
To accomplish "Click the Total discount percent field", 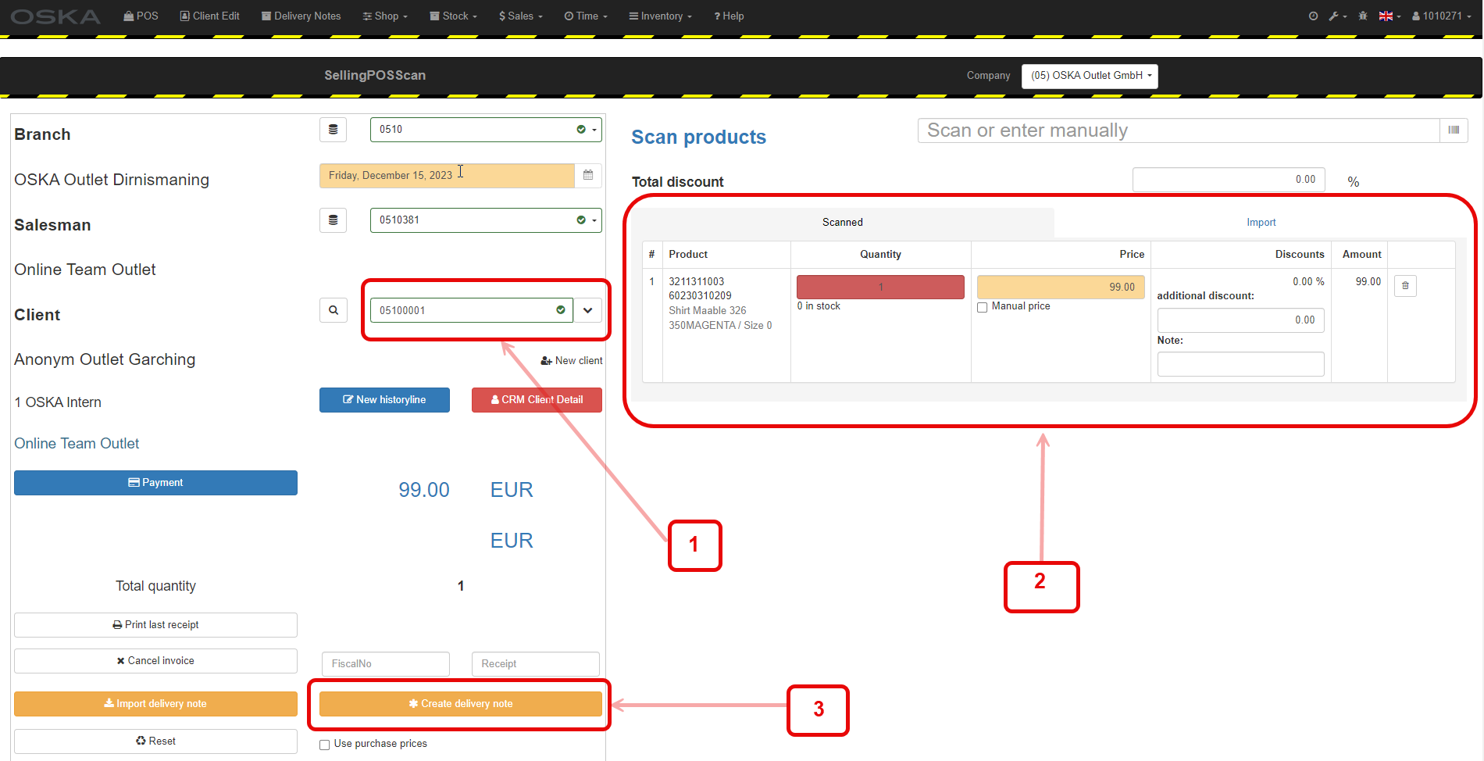I will 1229,180.
